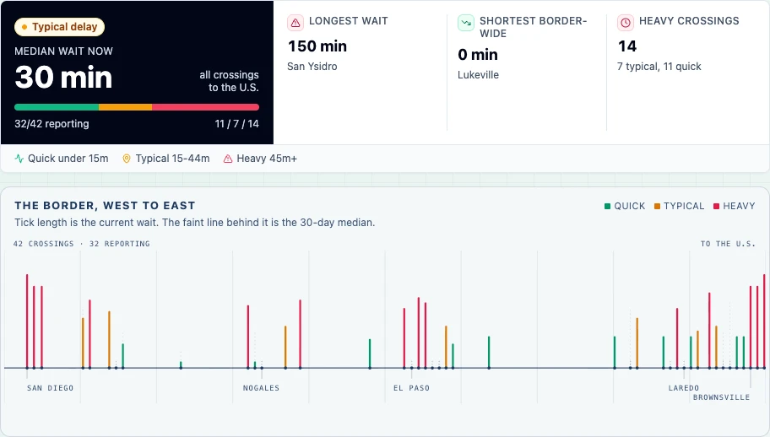Click THE BORDER, WEST TO EAST title
Screen dimensions: 770x437
(105, 206)
